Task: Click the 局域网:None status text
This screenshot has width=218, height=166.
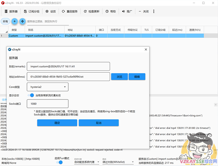Action: coord(9,163)
